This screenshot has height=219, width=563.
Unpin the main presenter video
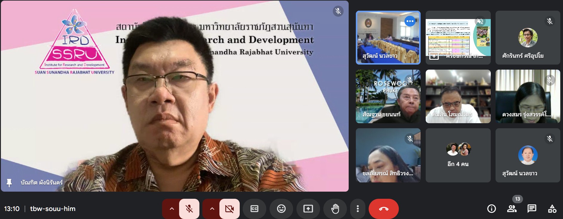pos(9,183)
